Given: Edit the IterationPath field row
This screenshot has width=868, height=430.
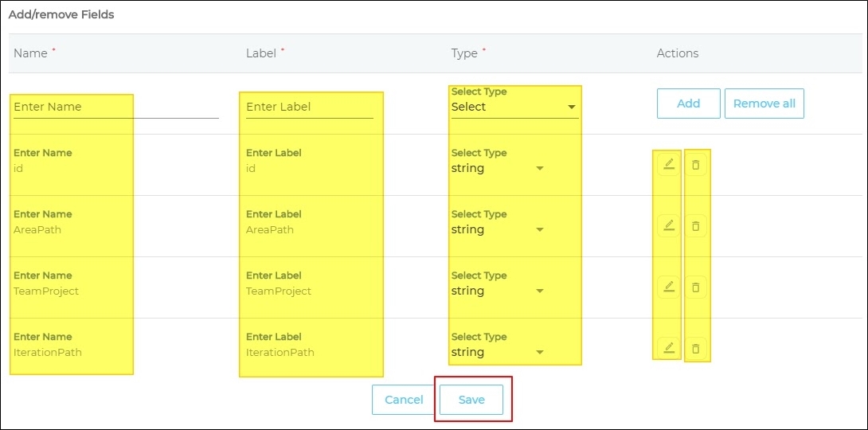Looking at the screenshot, I should coord(669,347).
